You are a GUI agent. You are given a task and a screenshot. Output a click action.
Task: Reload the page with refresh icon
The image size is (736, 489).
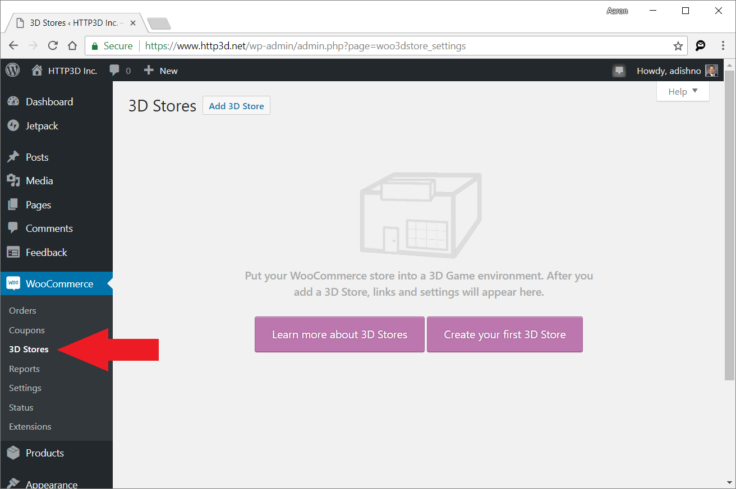coord(53,46)
